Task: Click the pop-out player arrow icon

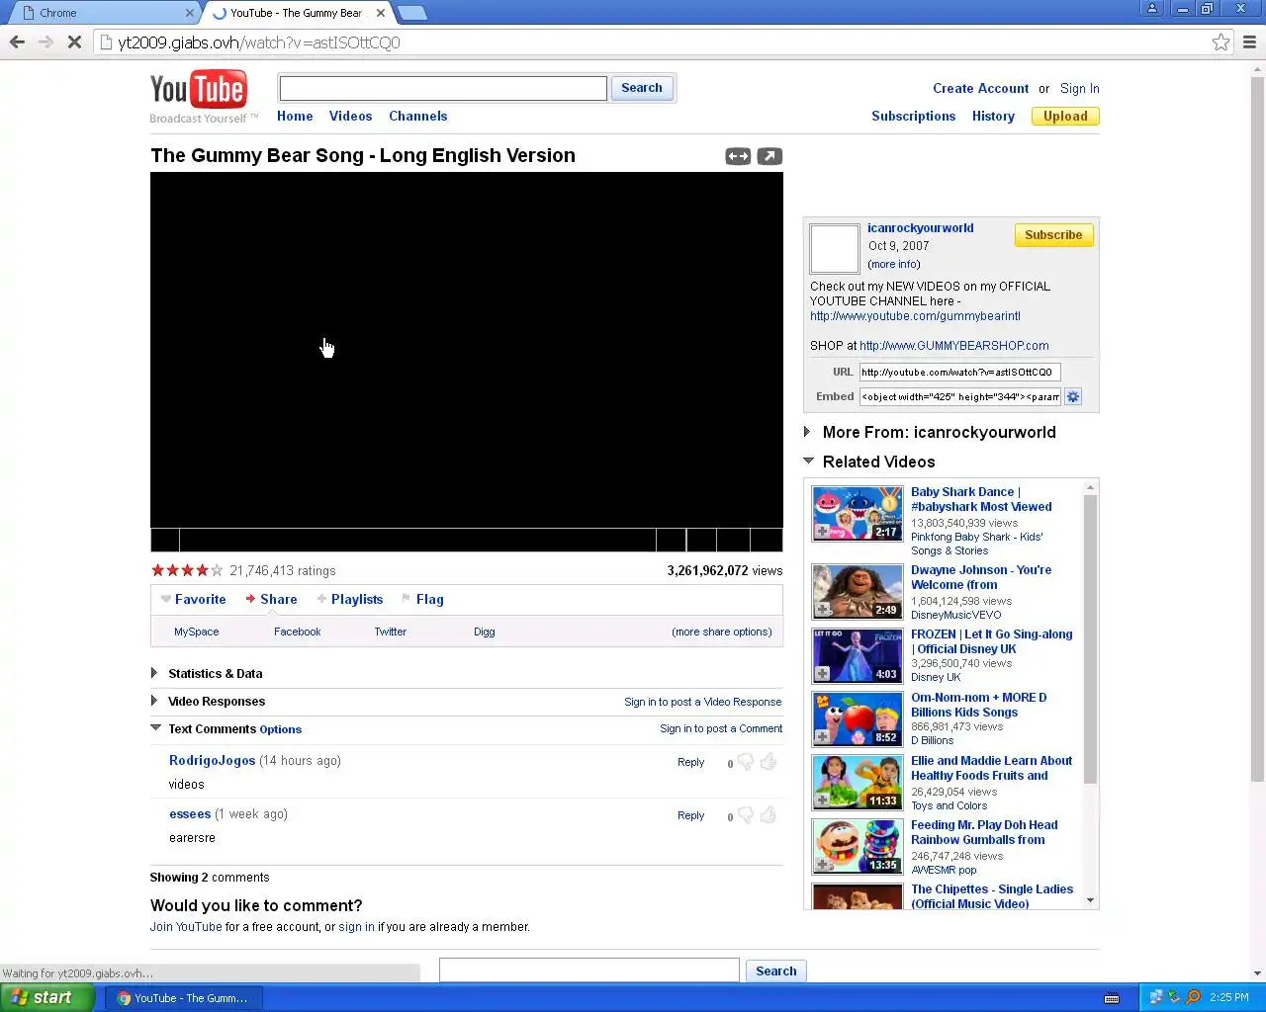Action: [769, 156]
